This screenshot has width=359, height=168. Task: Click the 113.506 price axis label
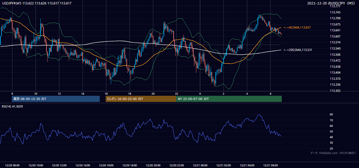(x=335, y=55)
